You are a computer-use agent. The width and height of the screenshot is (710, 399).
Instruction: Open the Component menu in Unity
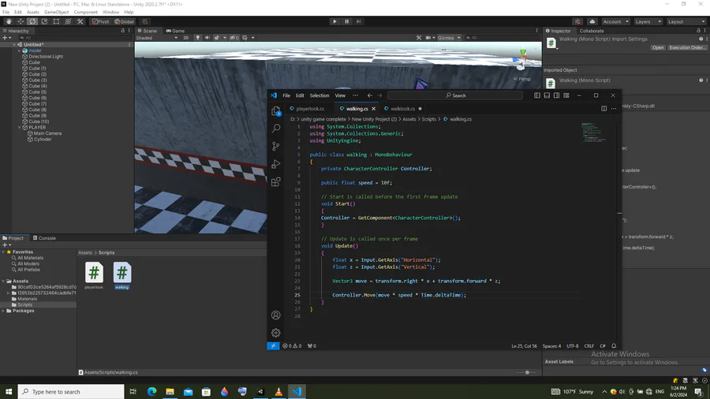tap(85, 12)
